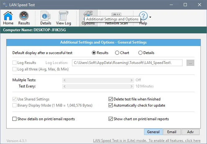207x144 pixels.
Task: Click the Log Location browse button
Action: coord(190,63)
